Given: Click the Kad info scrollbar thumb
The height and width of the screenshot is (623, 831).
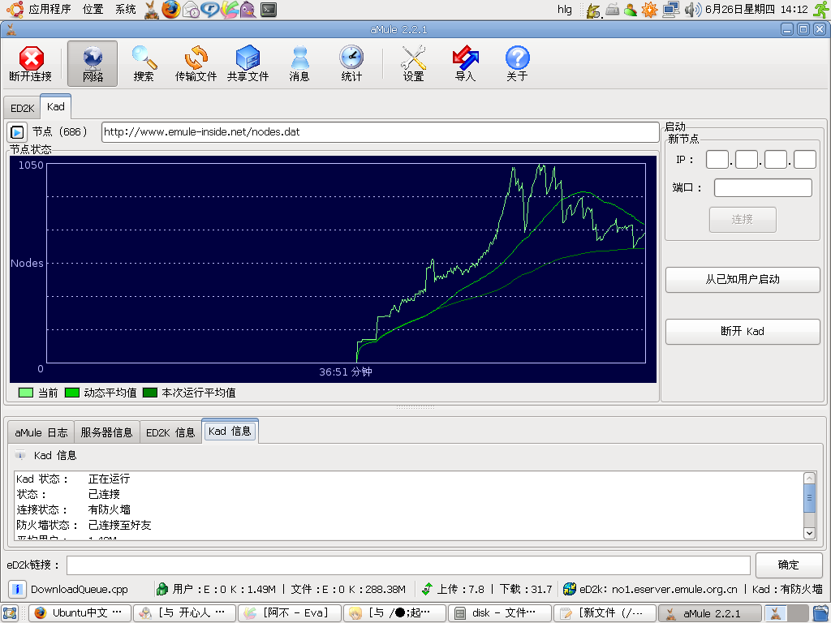Looking at the screenshot, I should tap(809, 498).
